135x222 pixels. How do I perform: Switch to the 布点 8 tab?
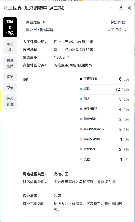(10, 47)
